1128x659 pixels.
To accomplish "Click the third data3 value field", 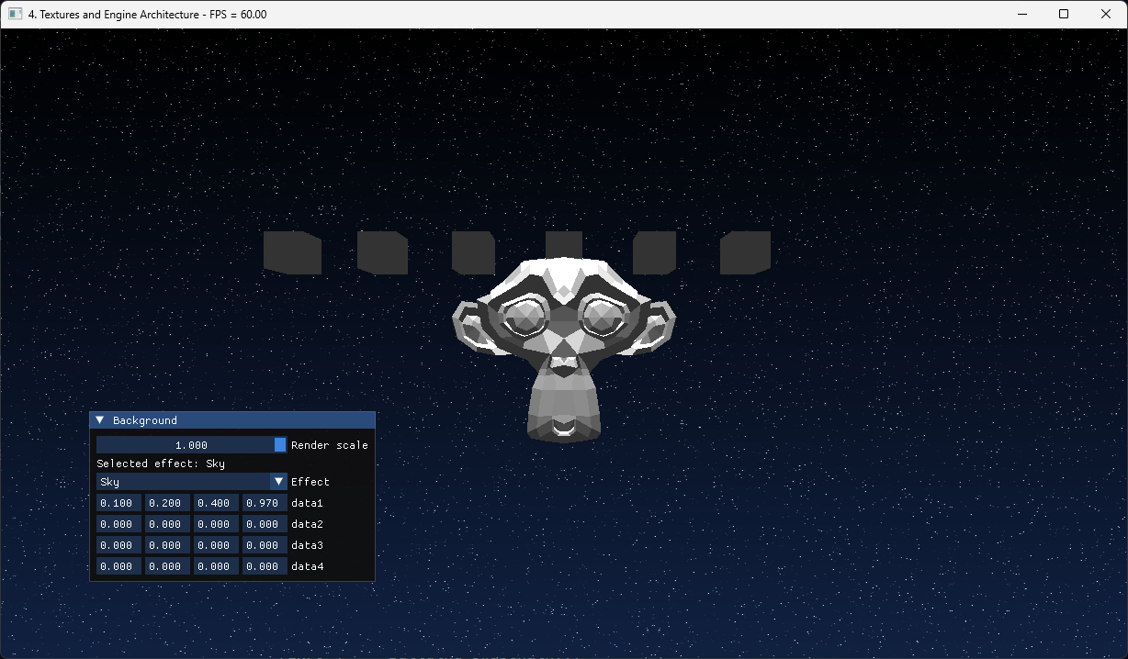I will point(217,545).
